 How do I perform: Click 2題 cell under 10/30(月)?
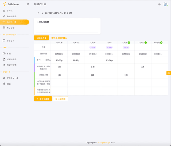coord(59,75)
